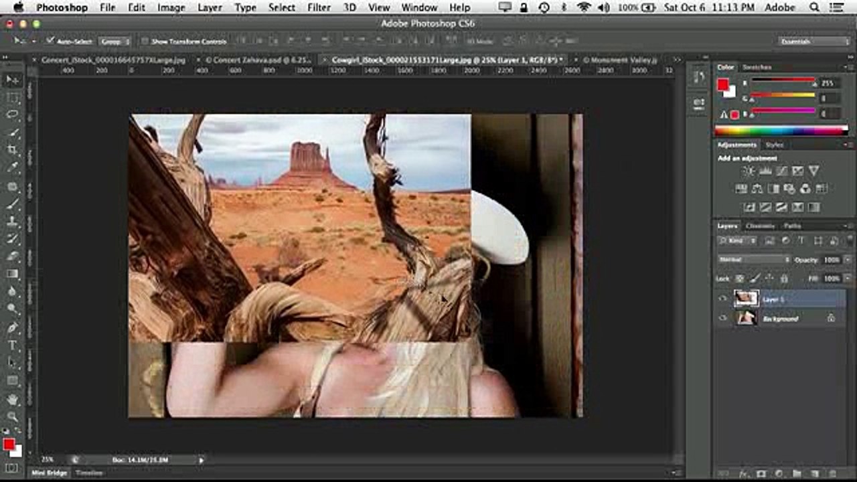Select the Zoom tool
Viewport: 857px width, 482px height.
pyautogui.click(x=13, y=417)
